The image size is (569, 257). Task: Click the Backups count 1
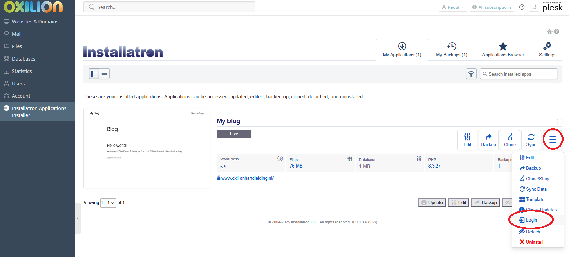(499, 166)
